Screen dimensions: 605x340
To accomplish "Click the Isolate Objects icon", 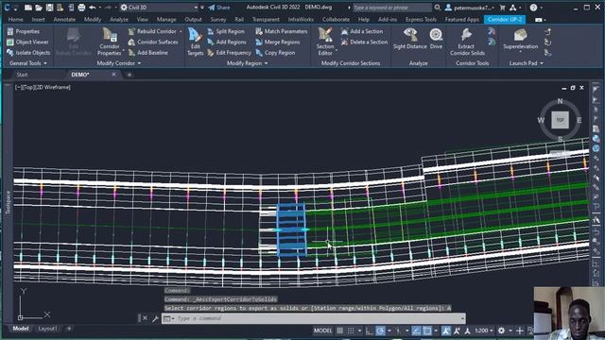I will 10,53.
